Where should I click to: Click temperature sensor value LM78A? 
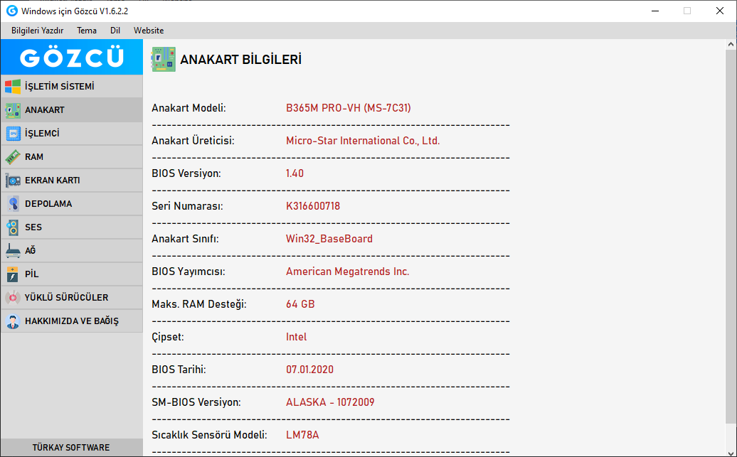tap(302, 435)
